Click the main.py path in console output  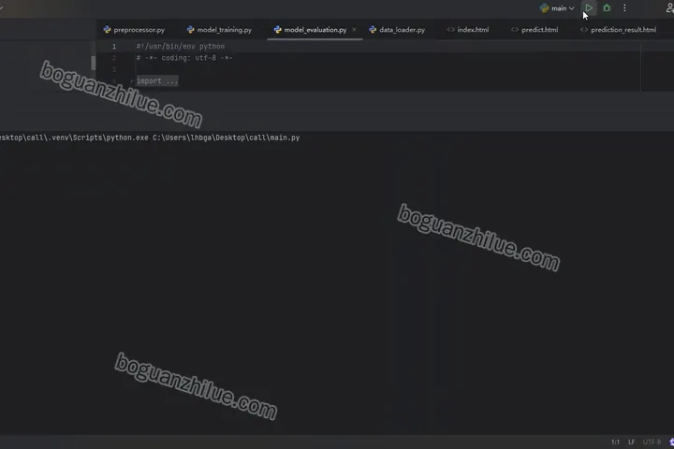click(x=227, y=138)
